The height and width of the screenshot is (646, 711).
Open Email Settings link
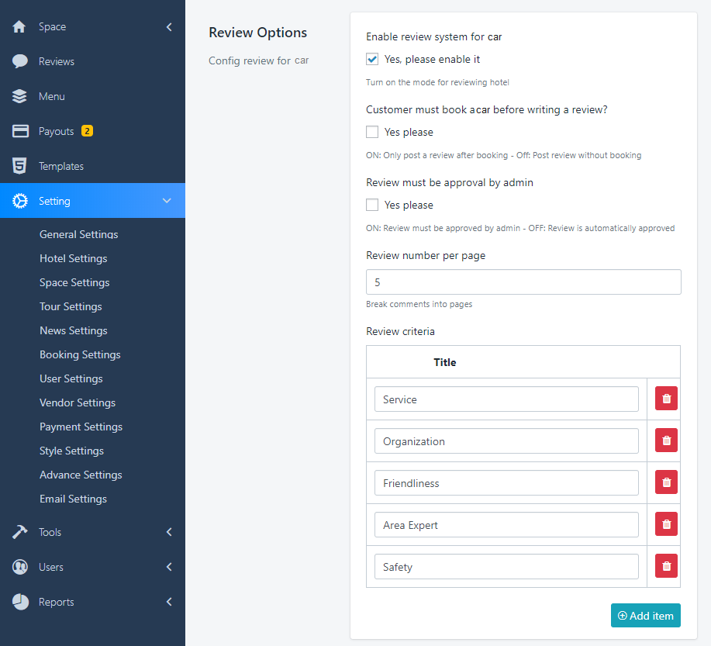point(73,499)
